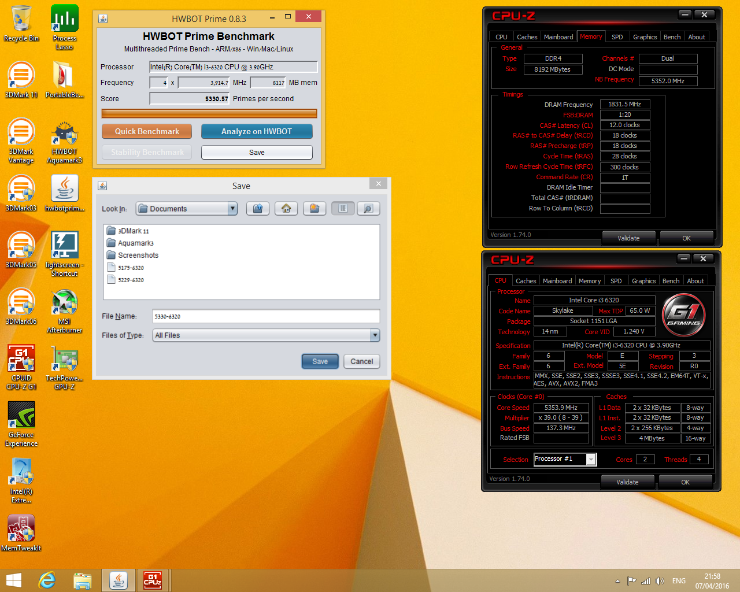The width and height of the screenshot is (740, 592).
Task: Open PortableBe... desktop icon
Action: click(x=65, y=80)
